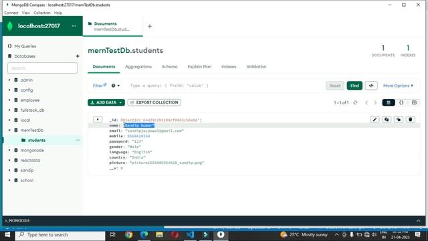Switch to list view of documents
This screenshot has width=428, height=241.
point(389,102)
